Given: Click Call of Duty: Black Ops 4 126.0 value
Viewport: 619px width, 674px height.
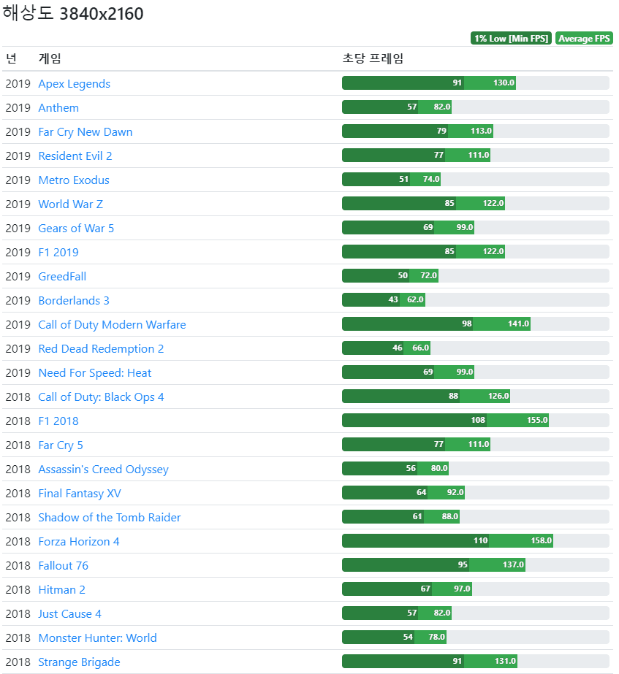Looking at the screenshot, I should coord(498,396).
